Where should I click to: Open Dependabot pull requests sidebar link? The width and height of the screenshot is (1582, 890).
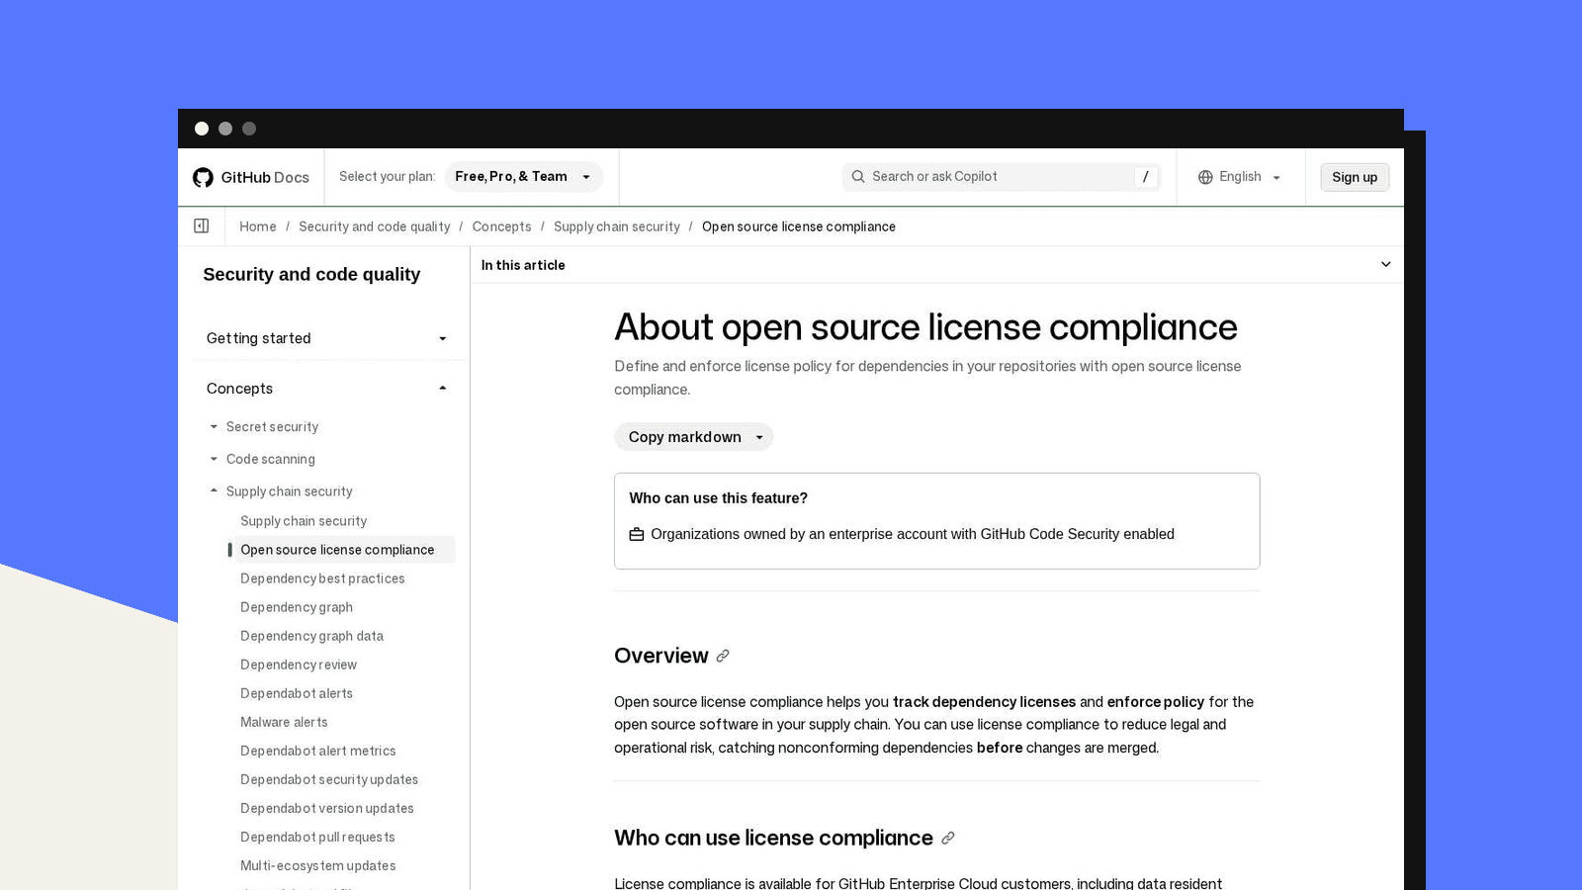click(317, 837)
